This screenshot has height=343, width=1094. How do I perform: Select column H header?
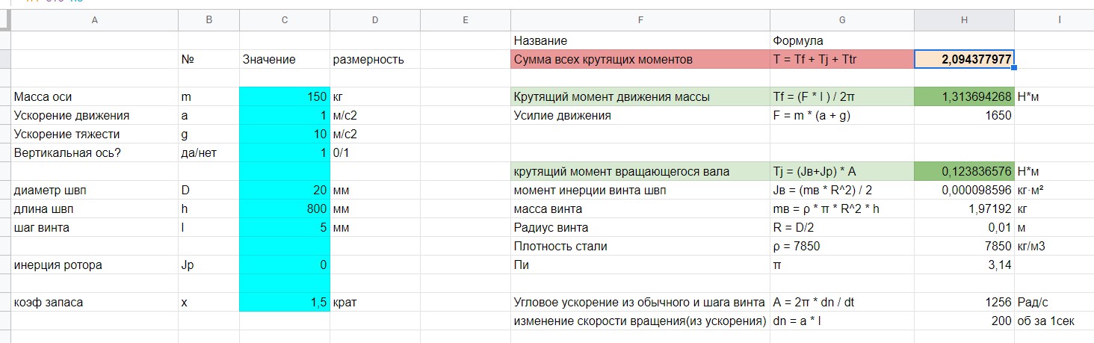pos(964,21)
